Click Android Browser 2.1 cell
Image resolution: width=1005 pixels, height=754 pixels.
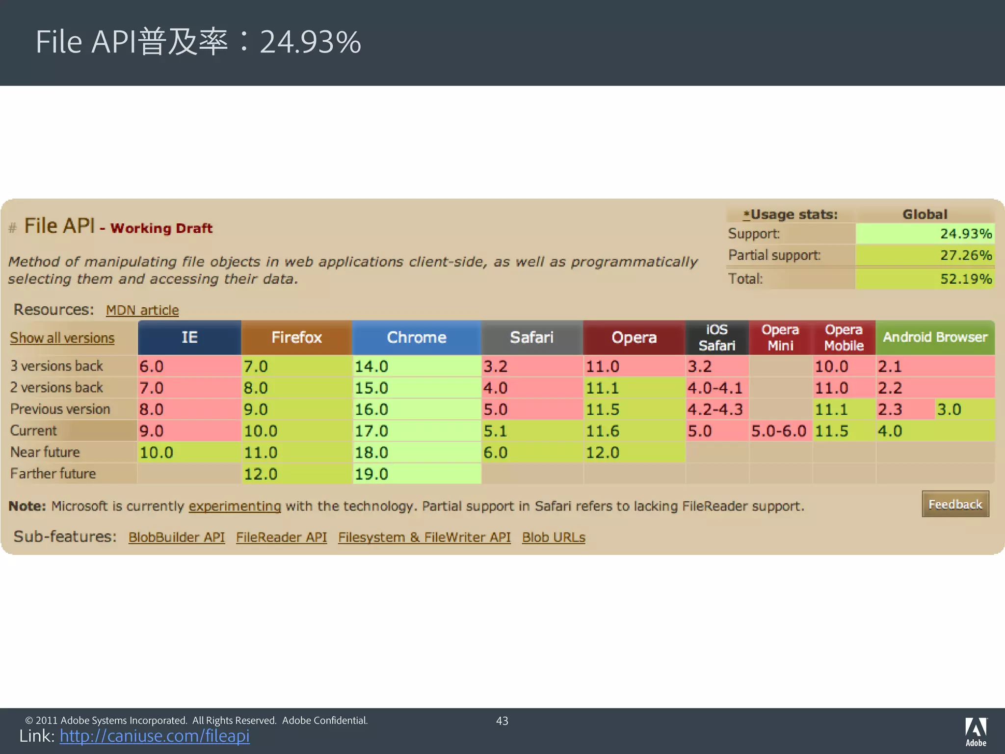pyautogui.click(x=935, y=366)
